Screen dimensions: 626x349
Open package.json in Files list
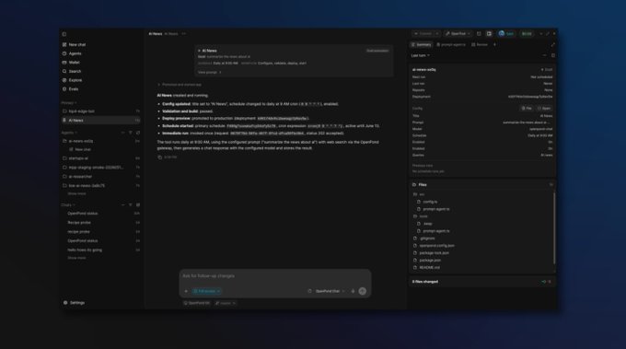click(430, 261)
